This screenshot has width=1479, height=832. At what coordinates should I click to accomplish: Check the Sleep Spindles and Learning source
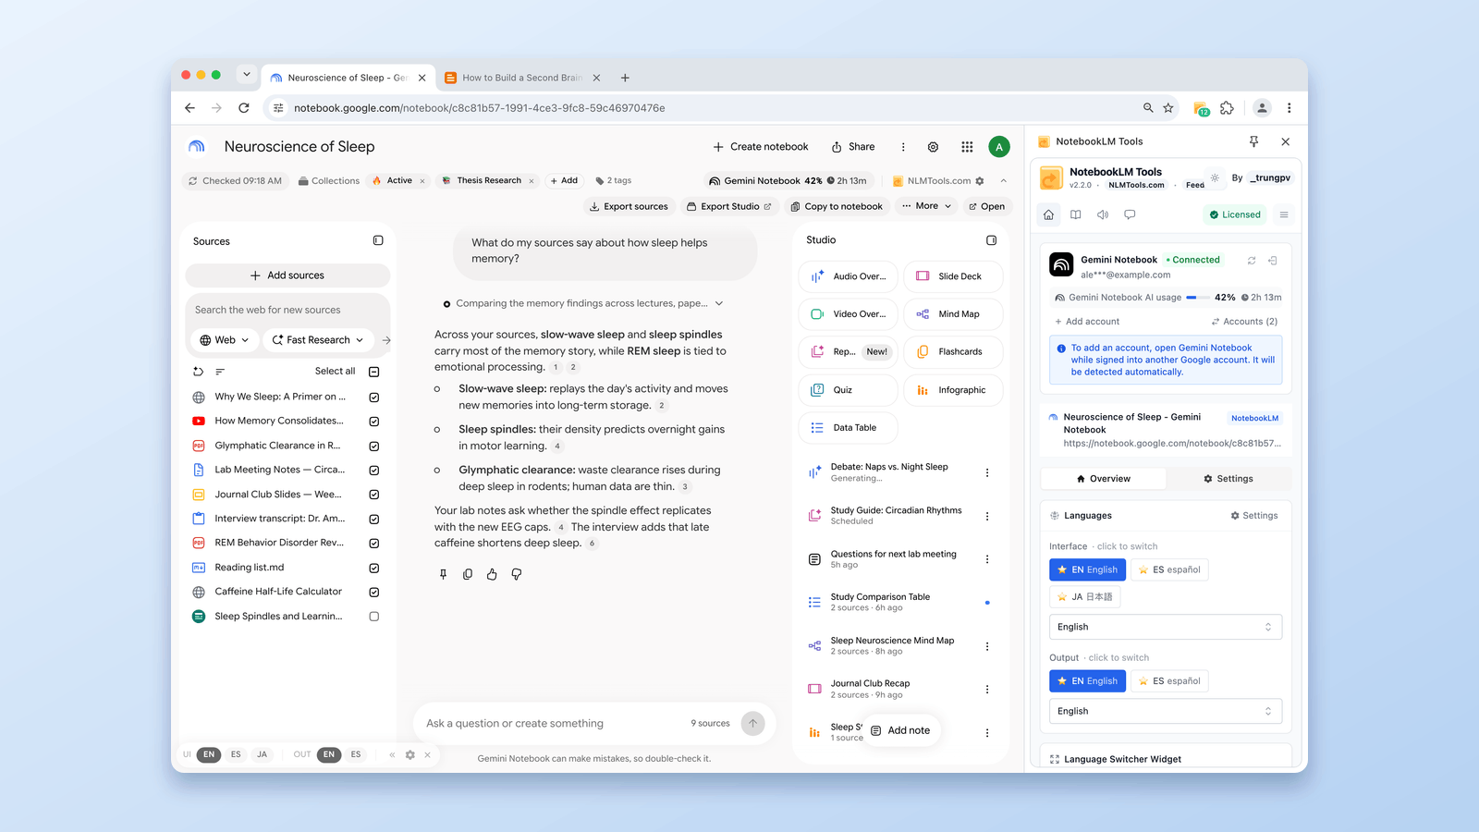click(x=374, y=617)
